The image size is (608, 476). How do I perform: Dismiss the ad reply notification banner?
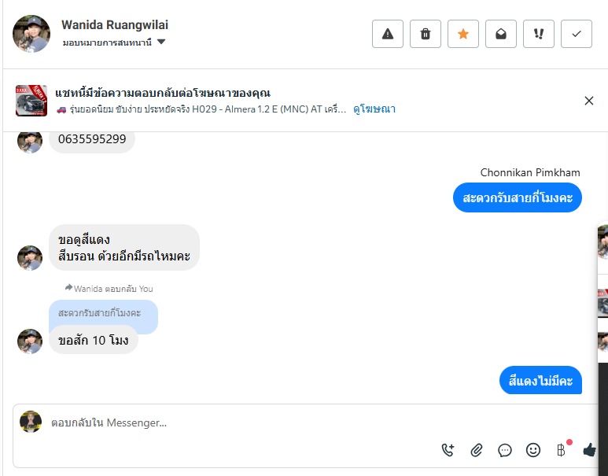click(589, 101)
